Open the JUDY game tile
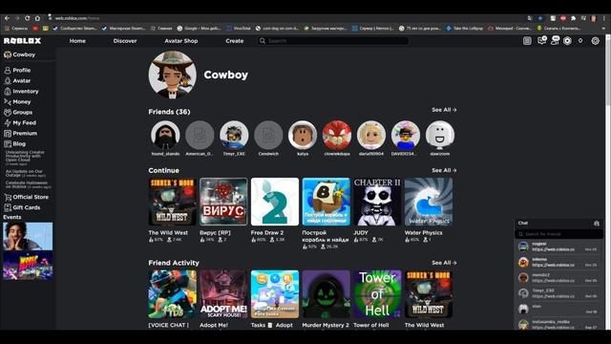Image resolution: width=611 pixels, height=344 pixels. [377, 202]
